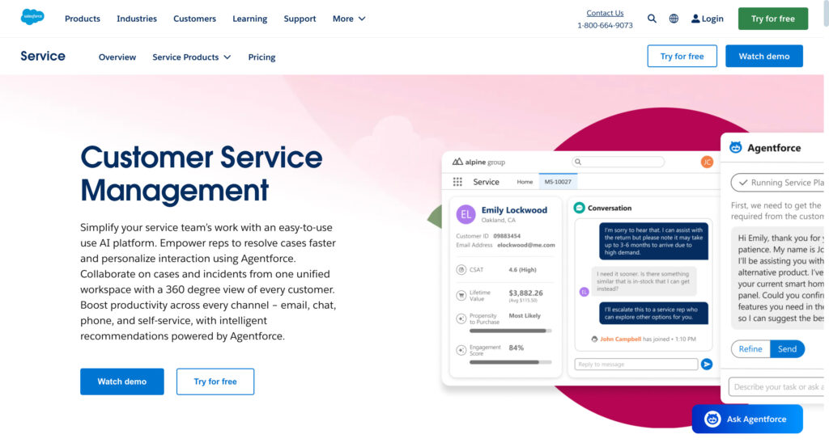Select the MS-10027 tab
This screenshot has height=447, width=829.
point(558,182)
